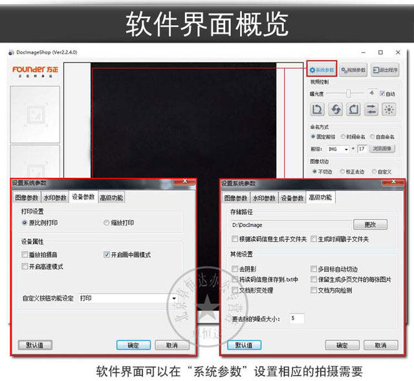Adjust the 曝光度 exposure slider handle
Image resolution: width=414 pixels, height=381 pixels.
[x=349, y=93]
